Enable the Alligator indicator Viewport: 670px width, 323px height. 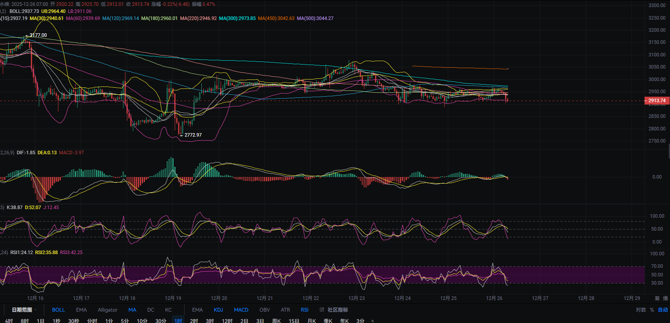pos(107,310)
